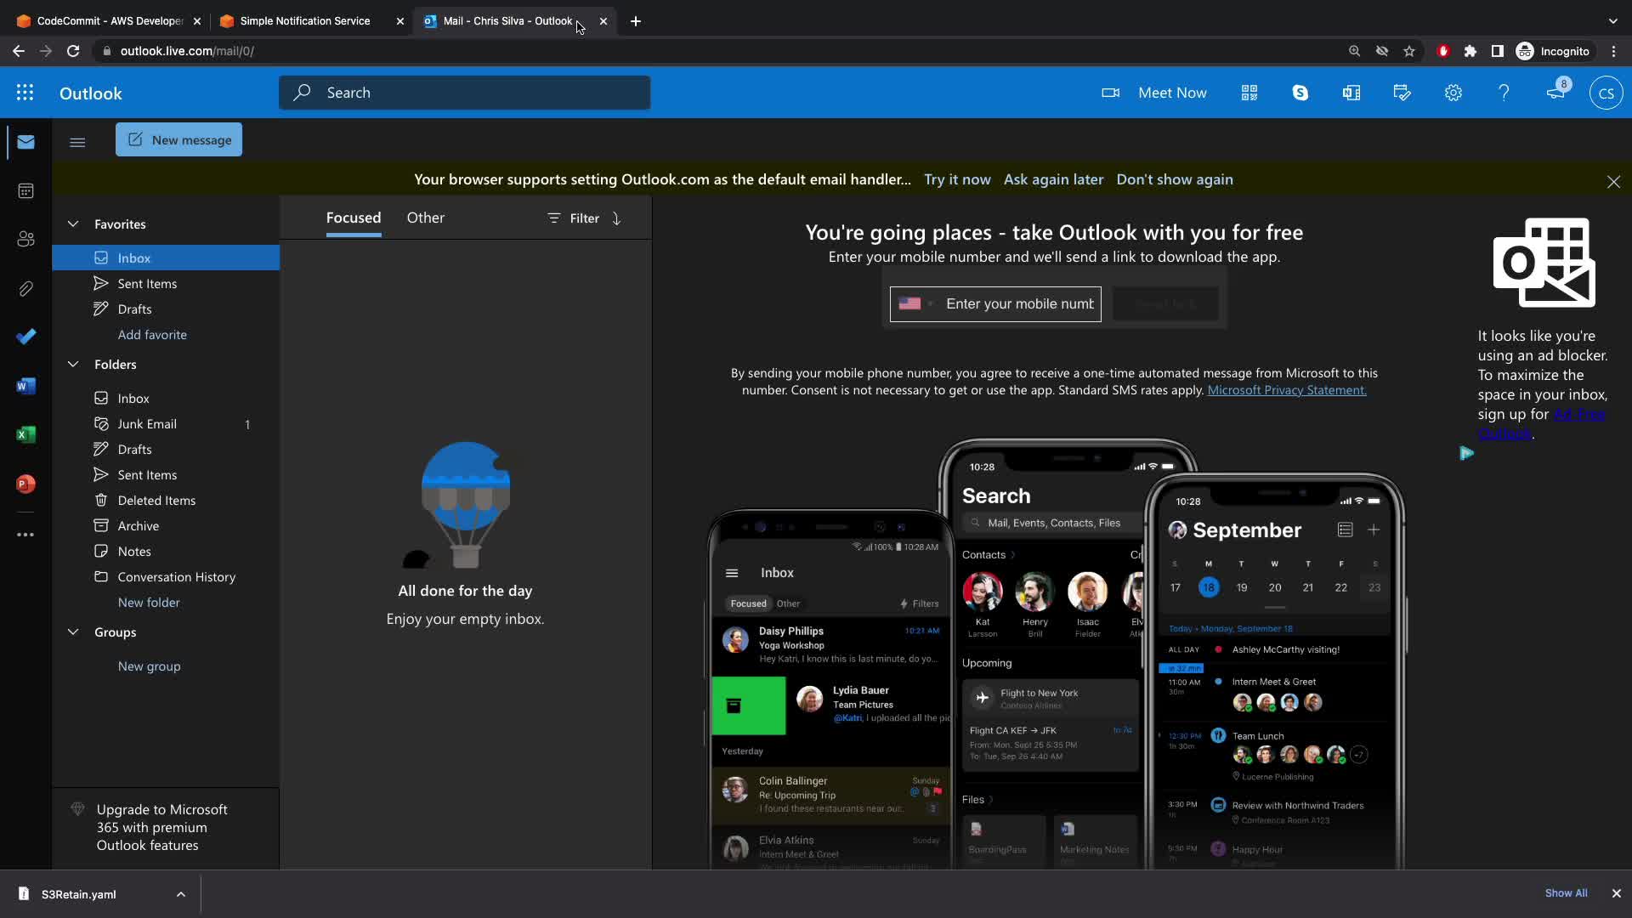Open the People contacts icon in sidebar
The height and width of the screenshot is (918, 1632).
click(25, 240)
